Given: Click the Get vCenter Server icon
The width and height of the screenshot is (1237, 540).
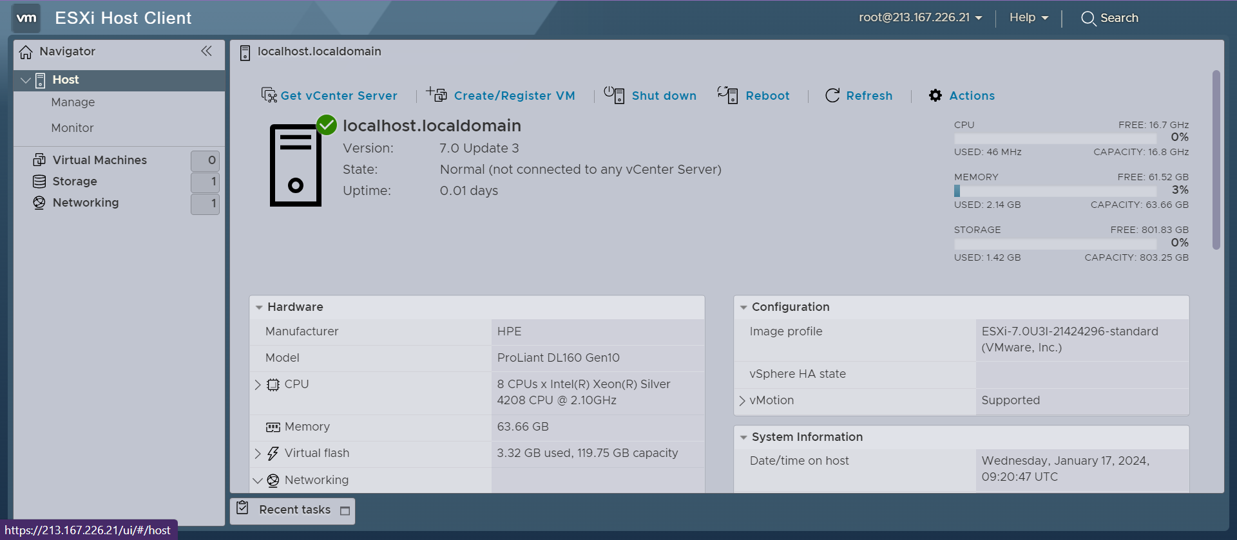Looking at the screenshot, I should (x=269, y=95).
